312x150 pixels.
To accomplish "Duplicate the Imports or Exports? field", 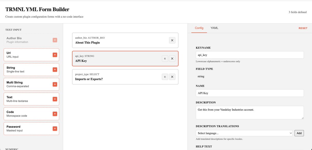I will [165, 77].
